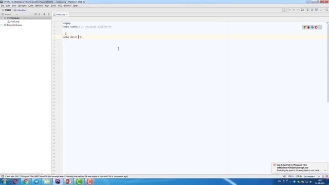
Task: Click the Run toolbar icon
Action: click(x=289, y=10)
